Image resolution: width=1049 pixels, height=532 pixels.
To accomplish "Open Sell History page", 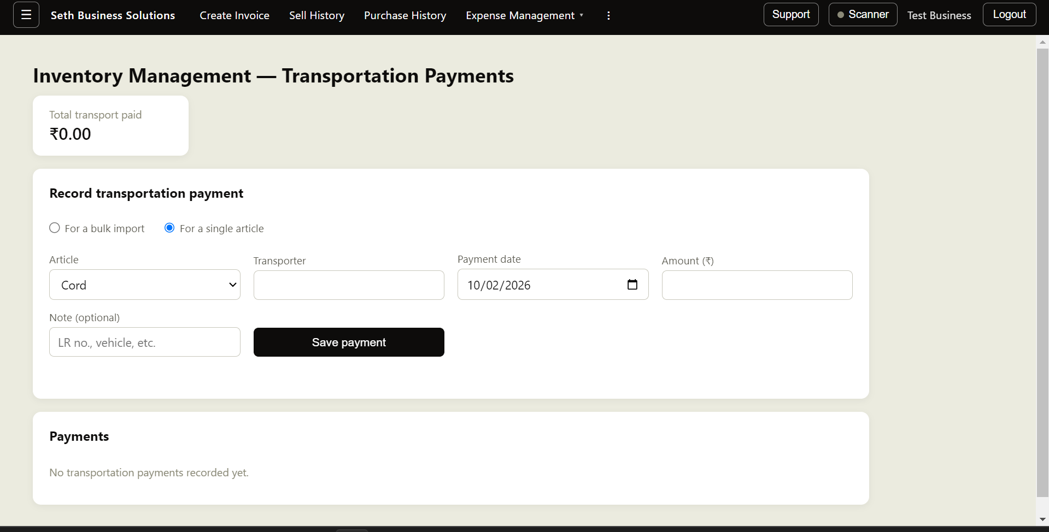I will pos(317,15).
